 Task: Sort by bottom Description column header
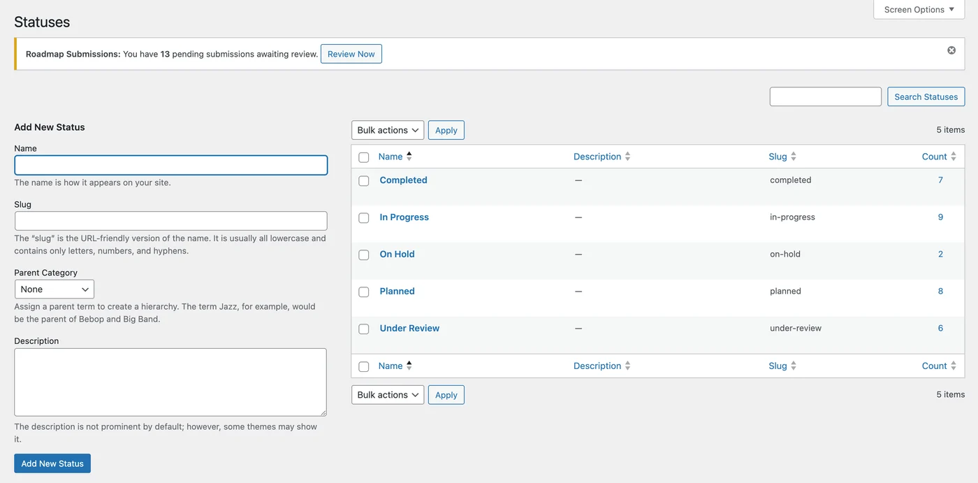tap(597, 366)
